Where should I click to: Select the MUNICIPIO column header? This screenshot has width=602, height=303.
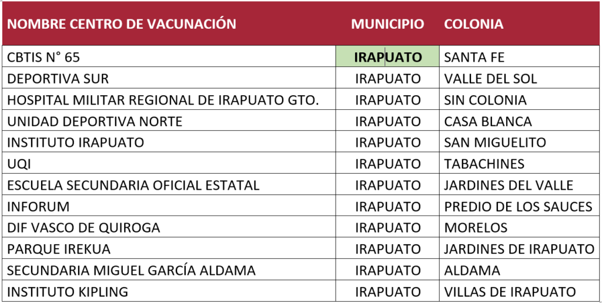(x=387, y=24)
